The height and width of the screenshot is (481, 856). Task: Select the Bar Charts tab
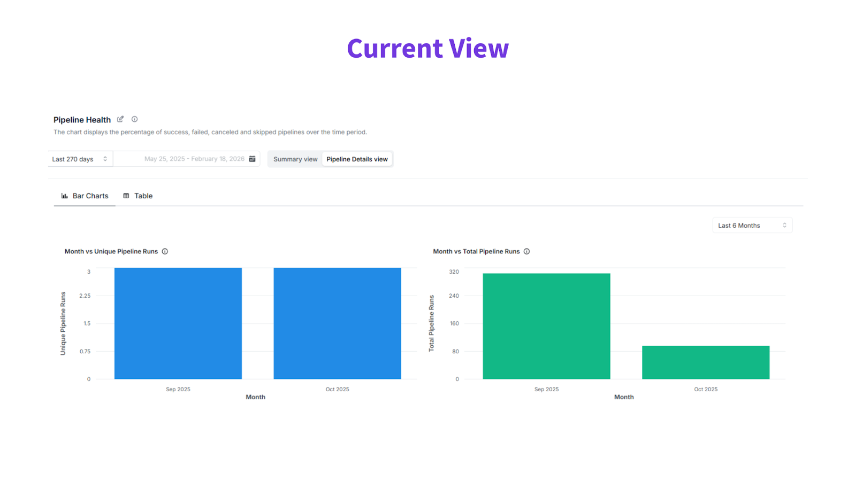[85, 196]
